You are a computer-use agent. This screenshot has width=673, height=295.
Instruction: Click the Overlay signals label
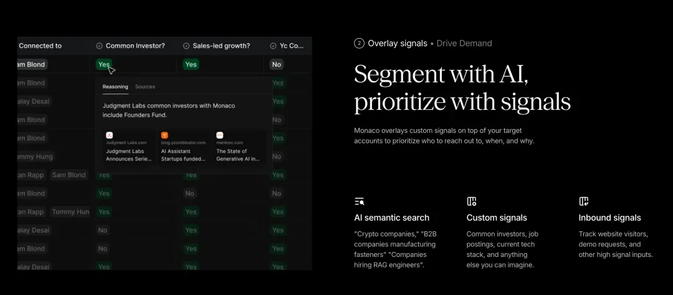pos(398,44)
